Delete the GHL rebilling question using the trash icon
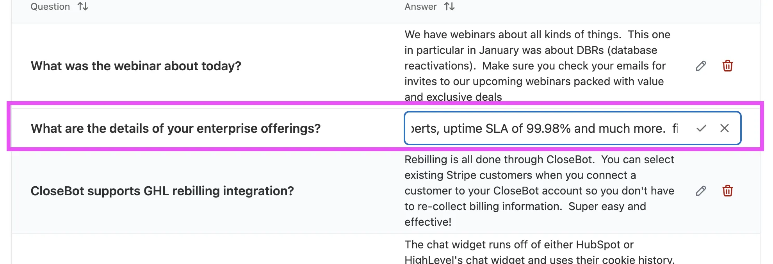Screen dimensions: 773x264 coord(727,191)
